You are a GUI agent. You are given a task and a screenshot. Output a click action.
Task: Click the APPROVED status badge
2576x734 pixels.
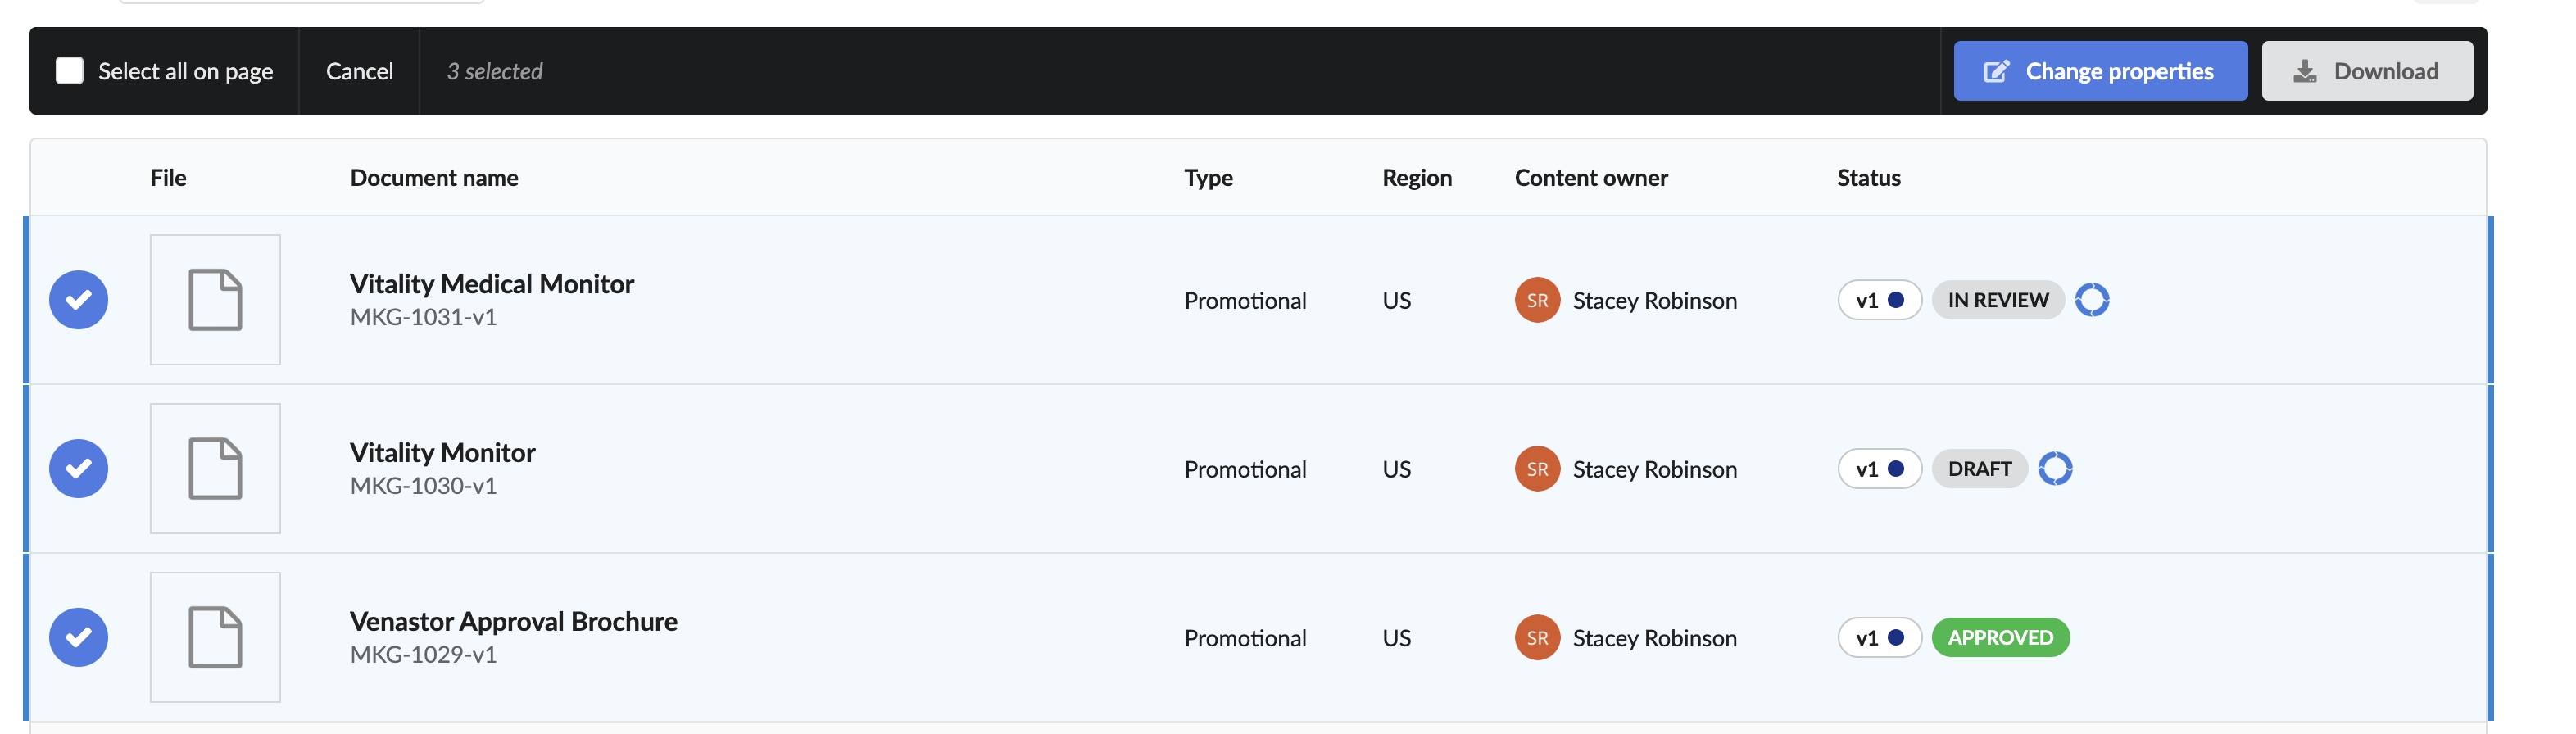2000,638
